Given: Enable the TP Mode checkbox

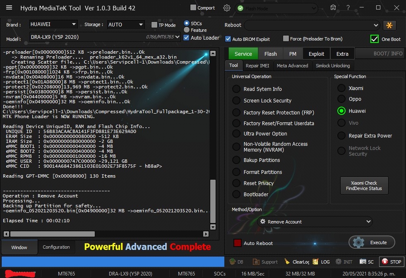Looking at the screenshot, I should (154, 25).
